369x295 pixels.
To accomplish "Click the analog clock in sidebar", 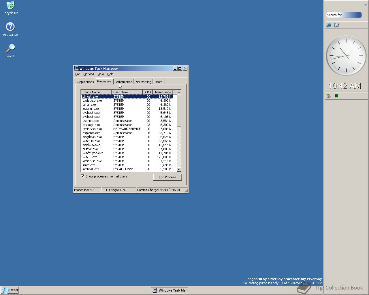I will tap(346, 56).
